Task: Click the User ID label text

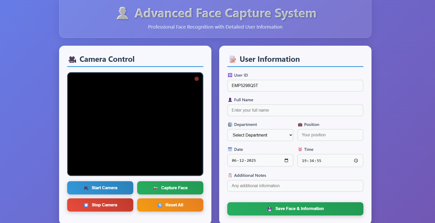Action: 241,75
